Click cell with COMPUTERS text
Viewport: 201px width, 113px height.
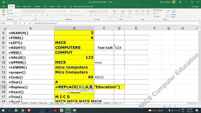pos(74,48)
